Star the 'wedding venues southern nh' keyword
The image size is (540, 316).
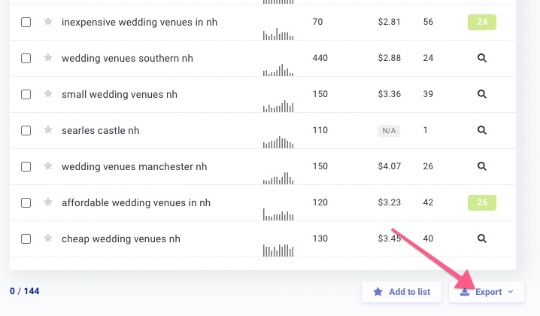[48, 58]
